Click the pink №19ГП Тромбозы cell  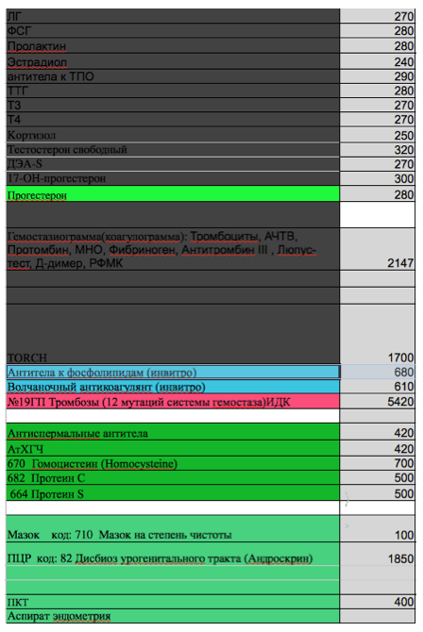pyautogui.click(x=173, y=402)
